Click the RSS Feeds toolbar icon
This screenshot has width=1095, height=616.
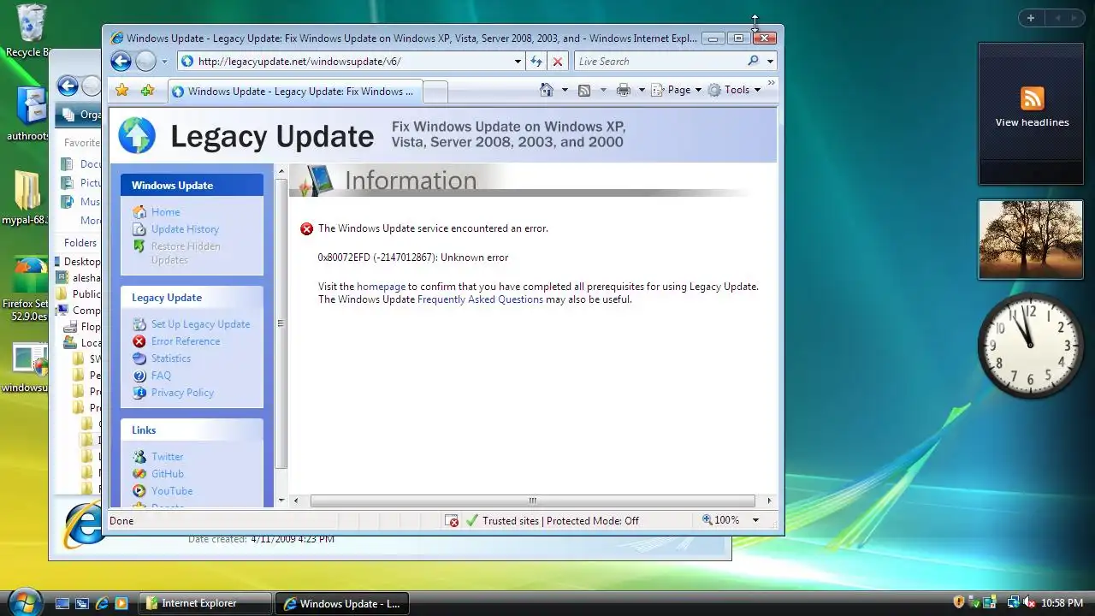pos(584,90)
